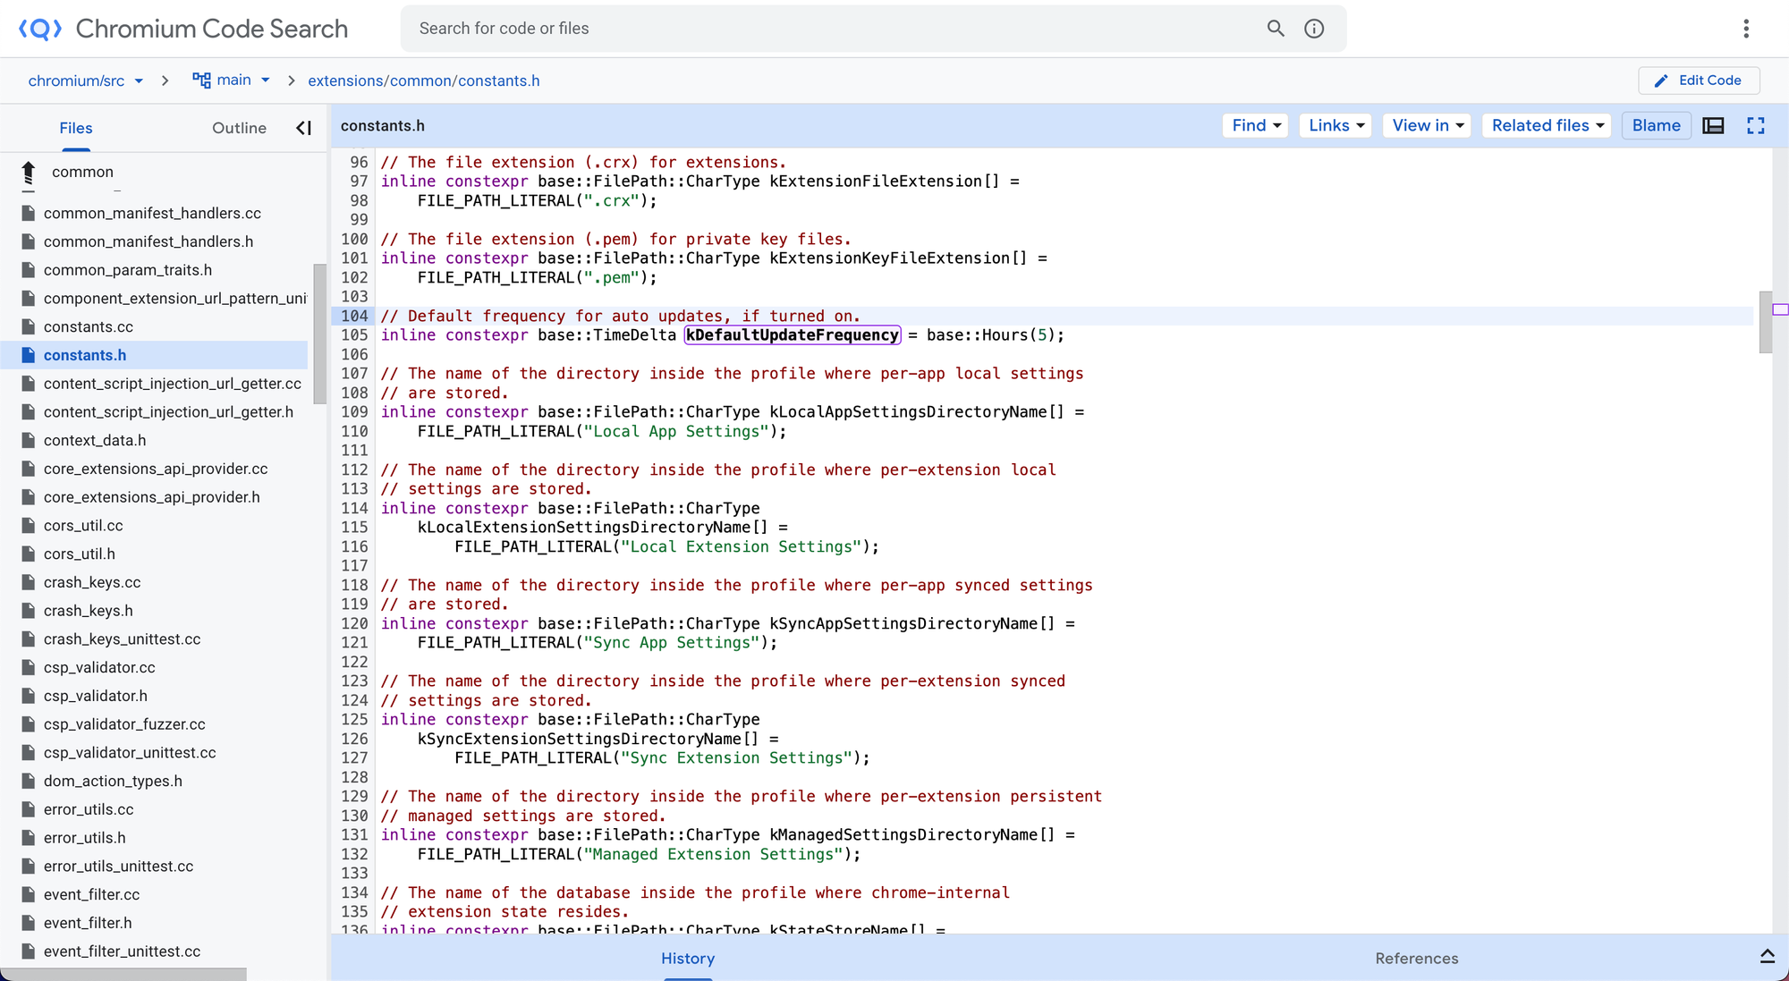1789x981 pixels.
Task: Click the constants.h file title header
Action: [383, 126]
